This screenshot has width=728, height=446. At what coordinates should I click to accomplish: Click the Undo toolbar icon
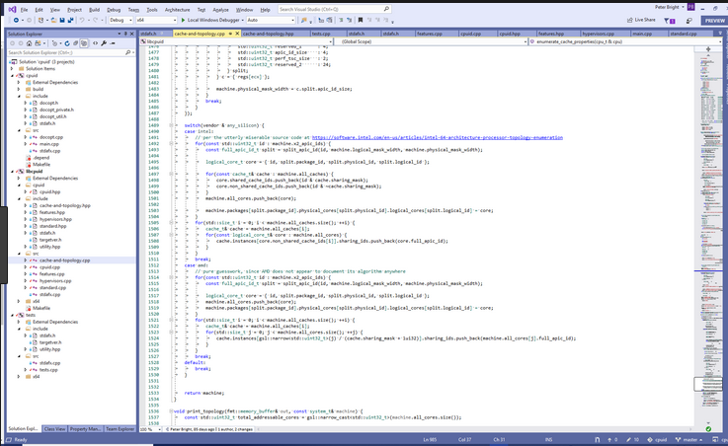tap(81, 20)
